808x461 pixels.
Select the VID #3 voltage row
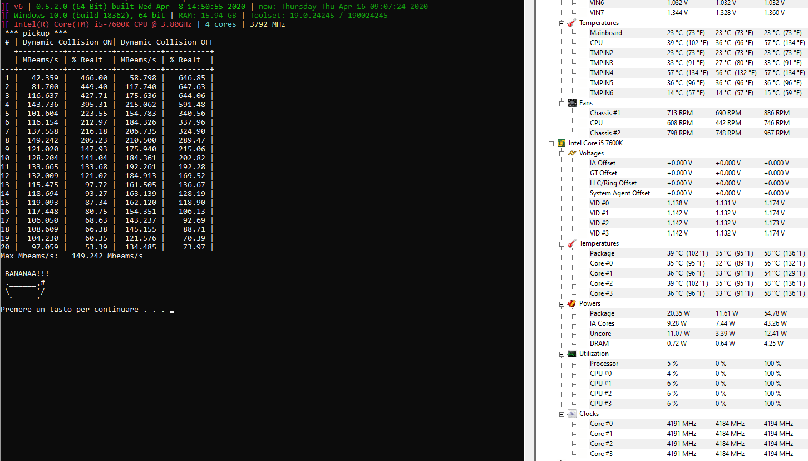[x=698, y=233]
